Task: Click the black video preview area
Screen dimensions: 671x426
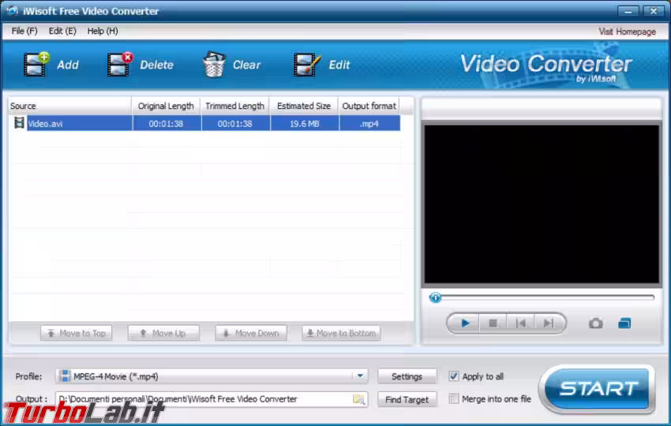Action: point(542,204)
